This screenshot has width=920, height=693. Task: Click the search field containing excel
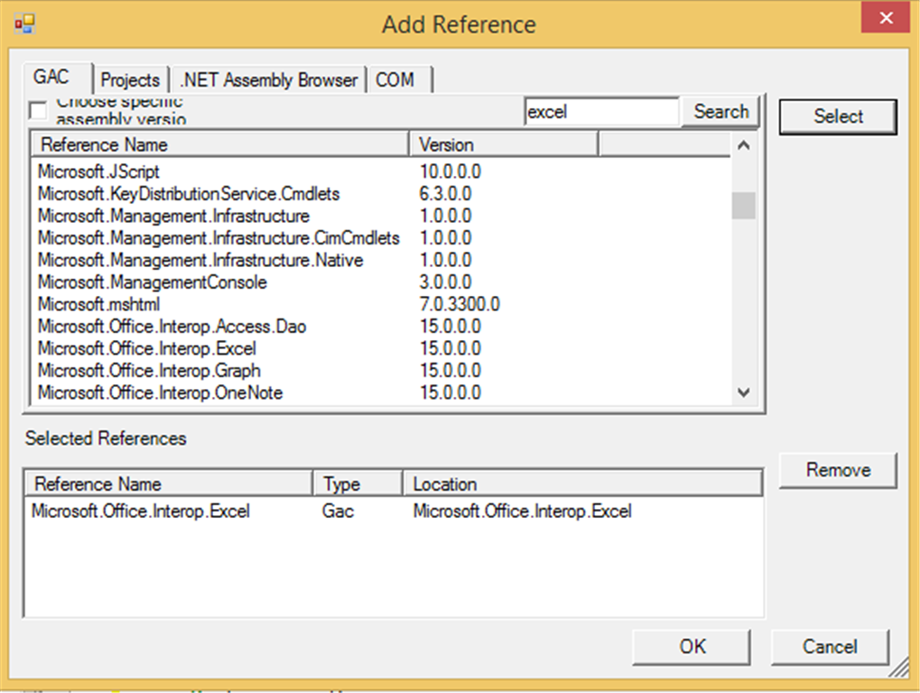click(601, 111)
